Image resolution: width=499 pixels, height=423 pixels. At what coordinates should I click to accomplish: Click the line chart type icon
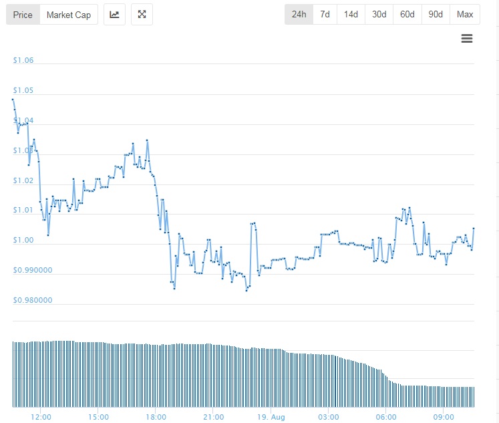114,14
